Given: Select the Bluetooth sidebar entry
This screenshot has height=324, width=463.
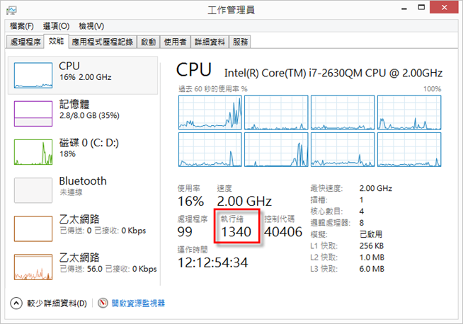Looking at the screenshot, I should [33, 190].
